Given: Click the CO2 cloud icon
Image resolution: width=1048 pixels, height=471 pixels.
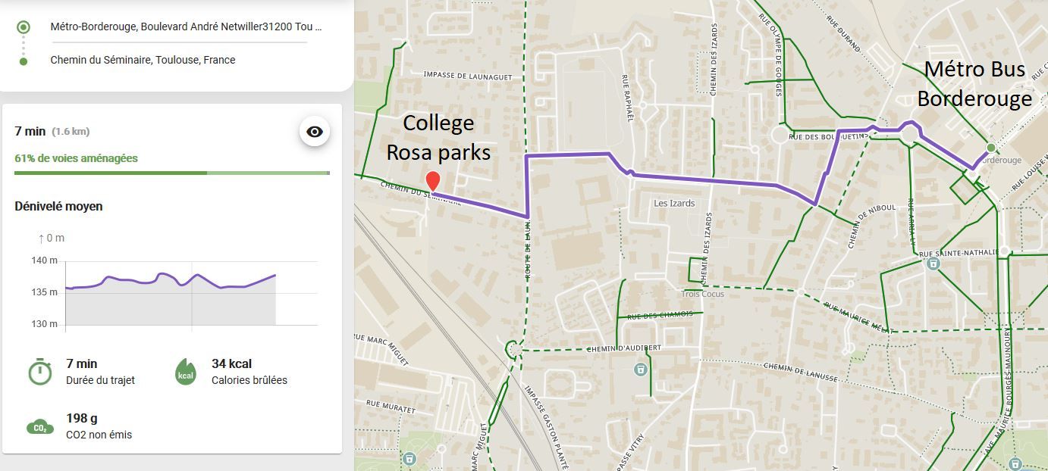Looking at the screenshot, I should coord(39,426).
